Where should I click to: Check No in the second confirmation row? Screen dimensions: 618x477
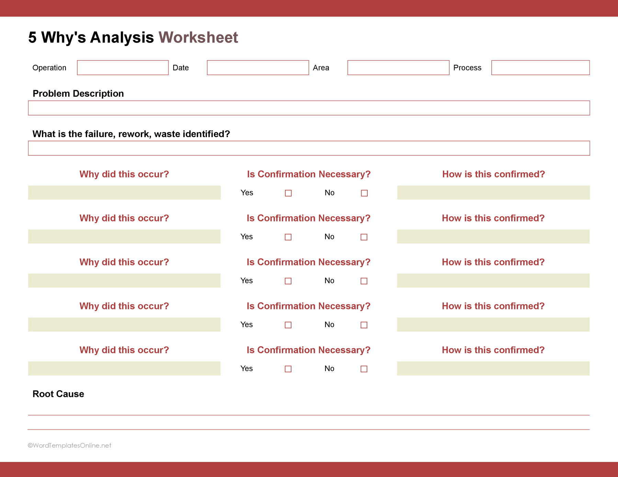coord(364,237)
